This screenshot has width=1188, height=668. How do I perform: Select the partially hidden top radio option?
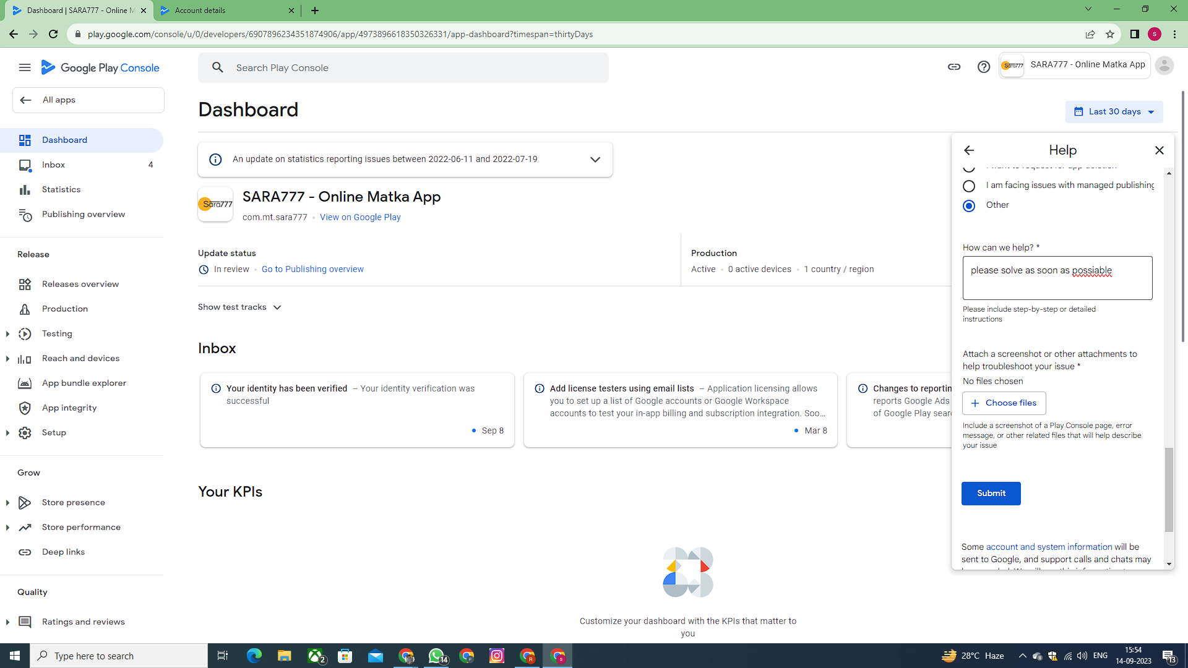tap(969, 168)
